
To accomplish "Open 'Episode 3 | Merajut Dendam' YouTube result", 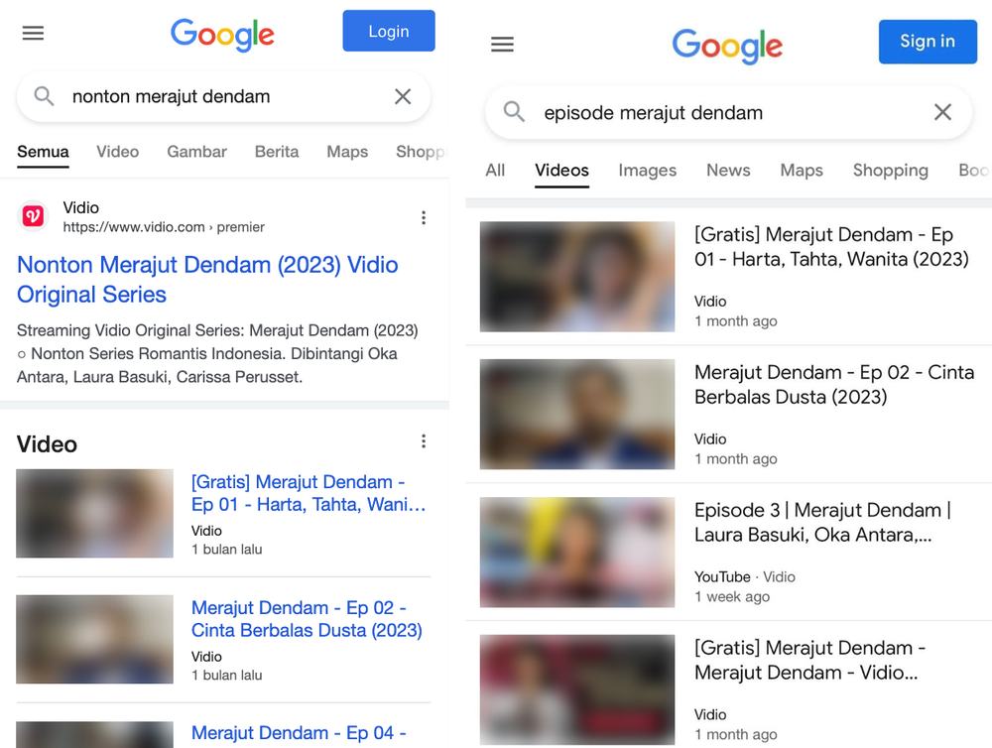I will point(822,522).
